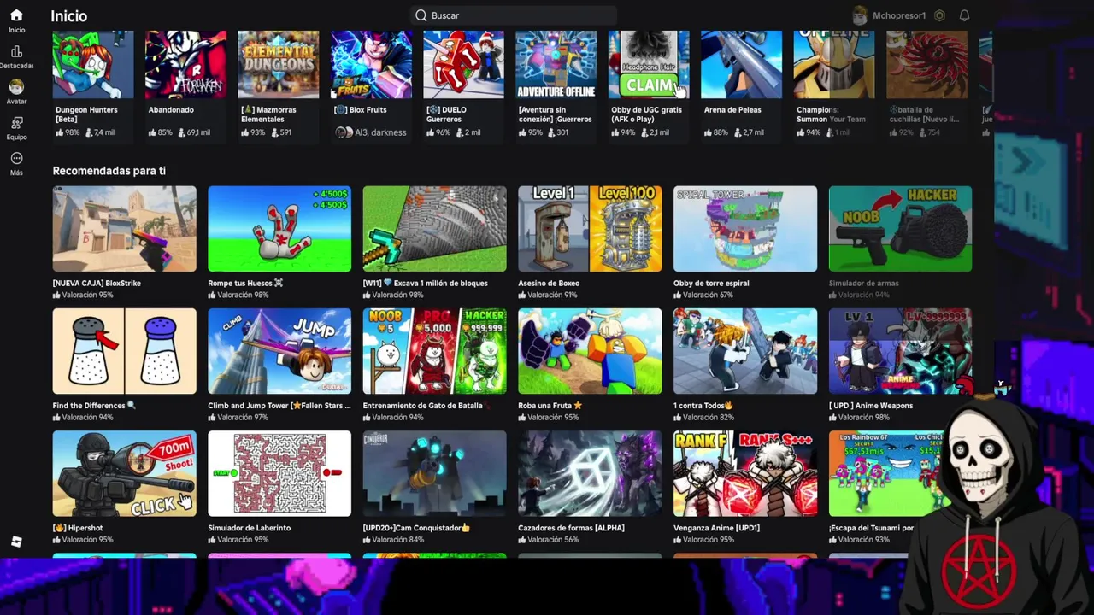The image size is (1094, 615).
Task: Click the Asesino de Boxeo title text
Action: [549, 284]
